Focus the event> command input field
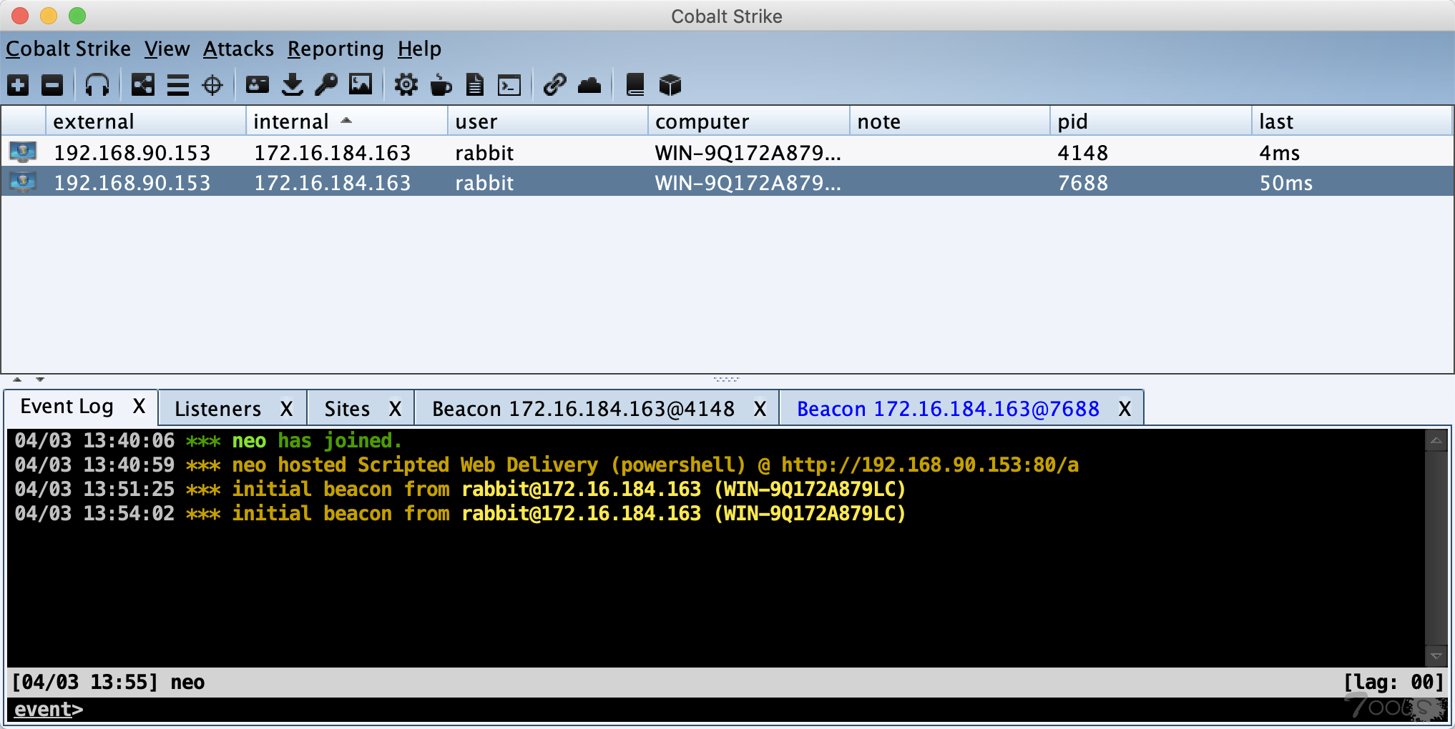Viewport: 1455px width, 729px height. coord(727,710)
